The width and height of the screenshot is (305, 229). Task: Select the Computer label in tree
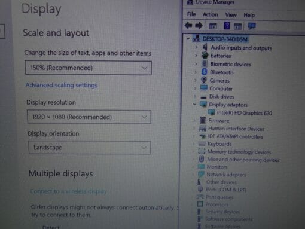coord(221,88)
